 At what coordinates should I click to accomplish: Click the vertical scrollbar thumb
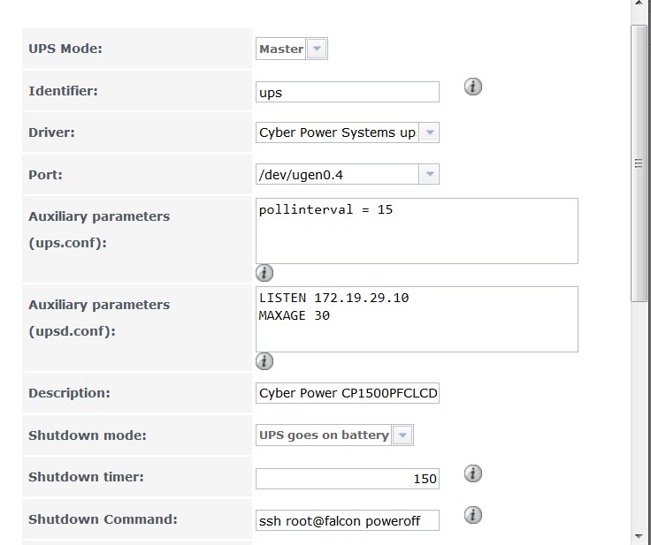[x=640, y=163]
